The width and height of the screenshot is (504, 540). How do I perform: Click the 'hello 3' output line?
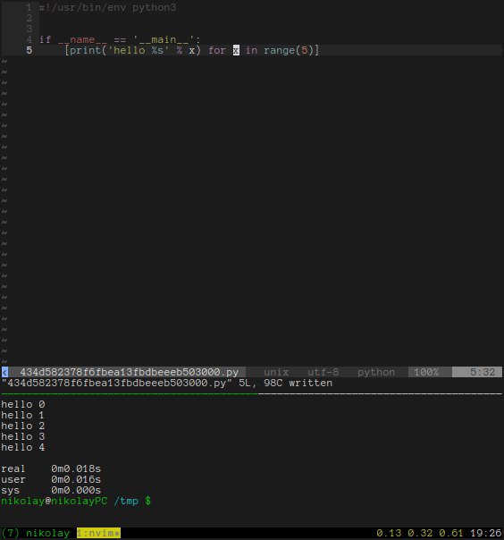click(x=23, y=436)
